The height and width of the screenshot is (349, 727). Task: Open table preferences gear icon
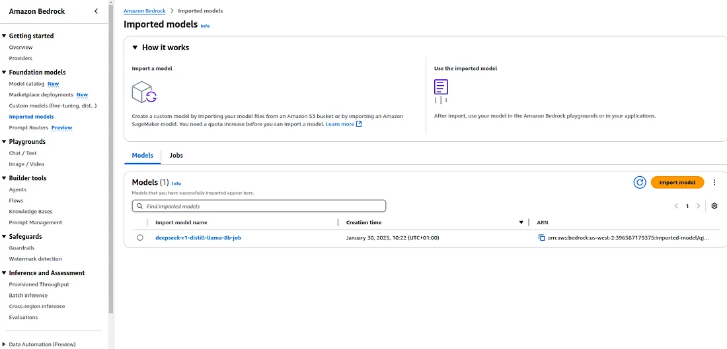click(714, 206)
